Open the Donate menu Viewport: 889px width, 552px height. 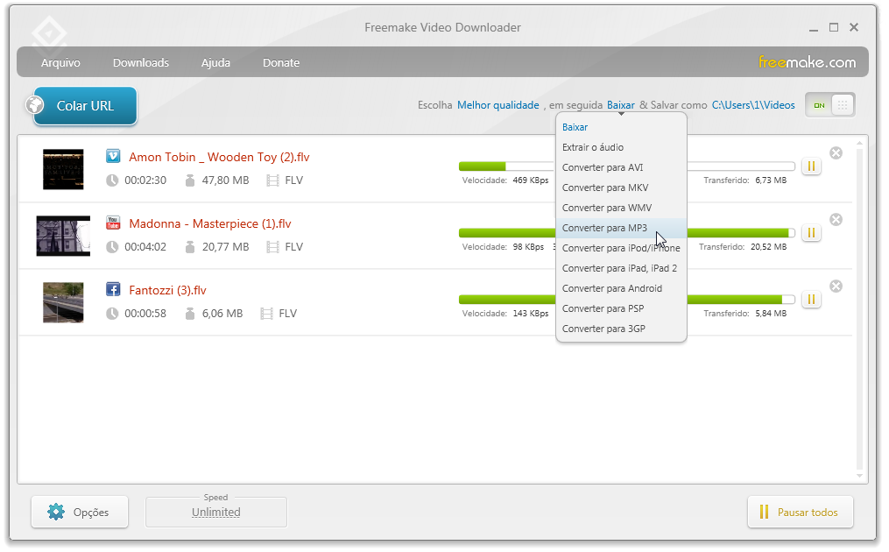(x=280, y=62)
